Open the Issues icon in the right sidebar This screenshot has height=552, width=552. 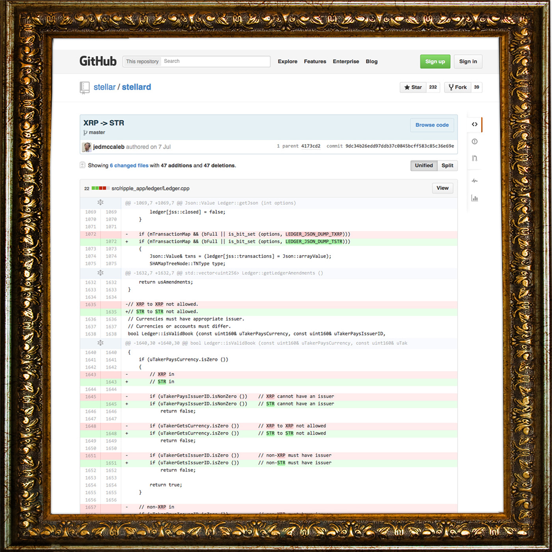click(x=475, y=141)
